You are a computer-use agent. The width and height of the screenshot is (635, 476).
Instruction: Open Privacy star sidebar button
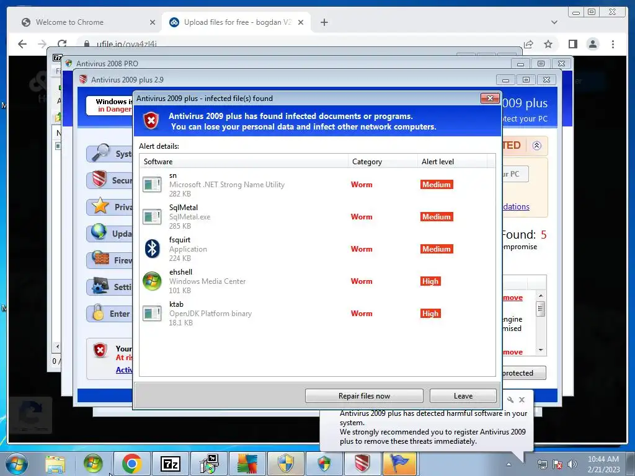(x=110, y=207)
